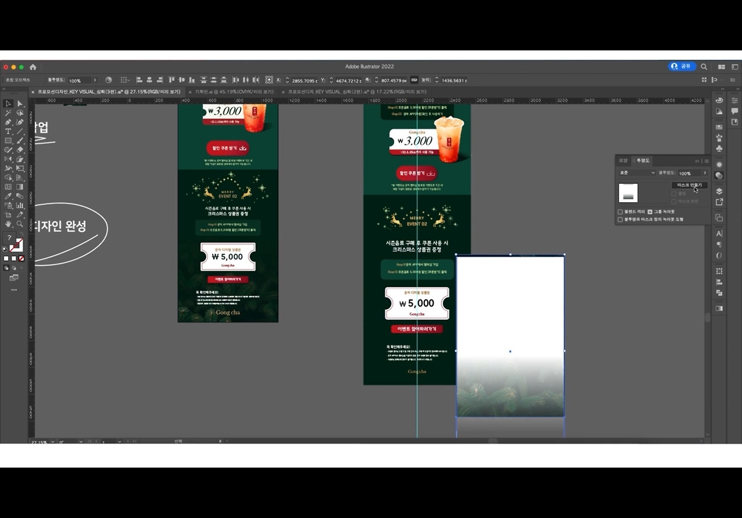Set paint mode to None
742x518 pixels.
coord(21,258)
